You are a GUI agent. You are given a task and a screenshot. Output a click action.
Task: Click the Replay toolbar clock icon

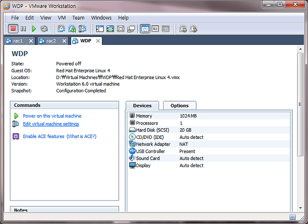(193, 29)
